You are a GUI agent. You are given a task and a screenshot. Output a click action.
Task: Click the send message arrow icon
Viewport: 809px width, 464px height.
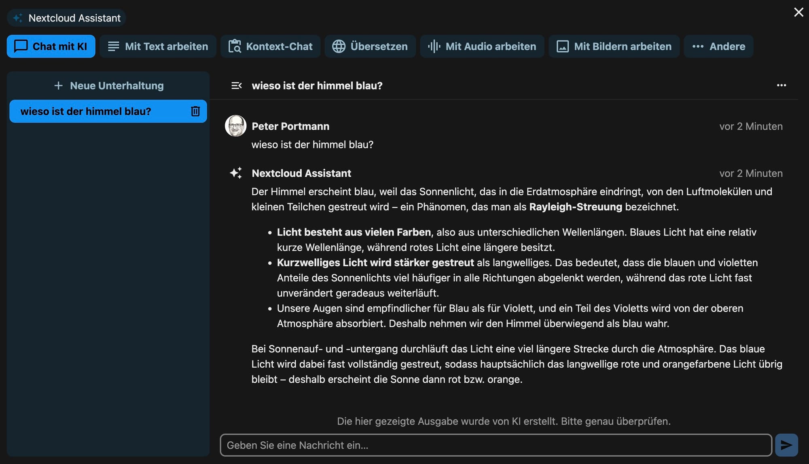pyautogui.click(x=786, y=445)
